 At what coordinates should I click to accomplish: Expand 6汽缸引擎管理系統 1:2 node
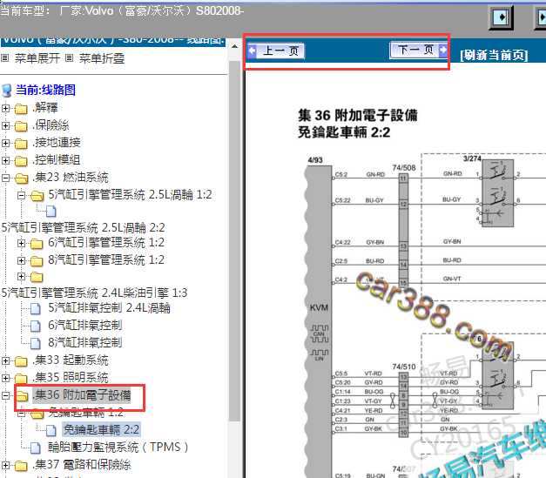21,243
